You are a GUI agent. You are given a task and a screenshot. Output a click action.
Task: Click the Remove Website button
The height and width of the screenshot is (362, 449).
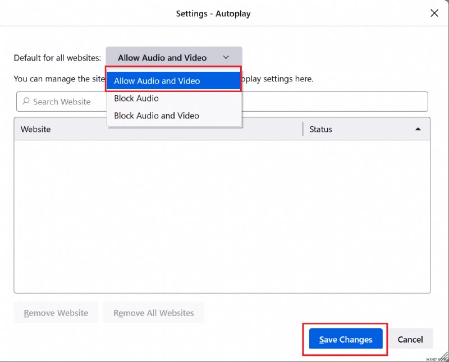point(56,313)
